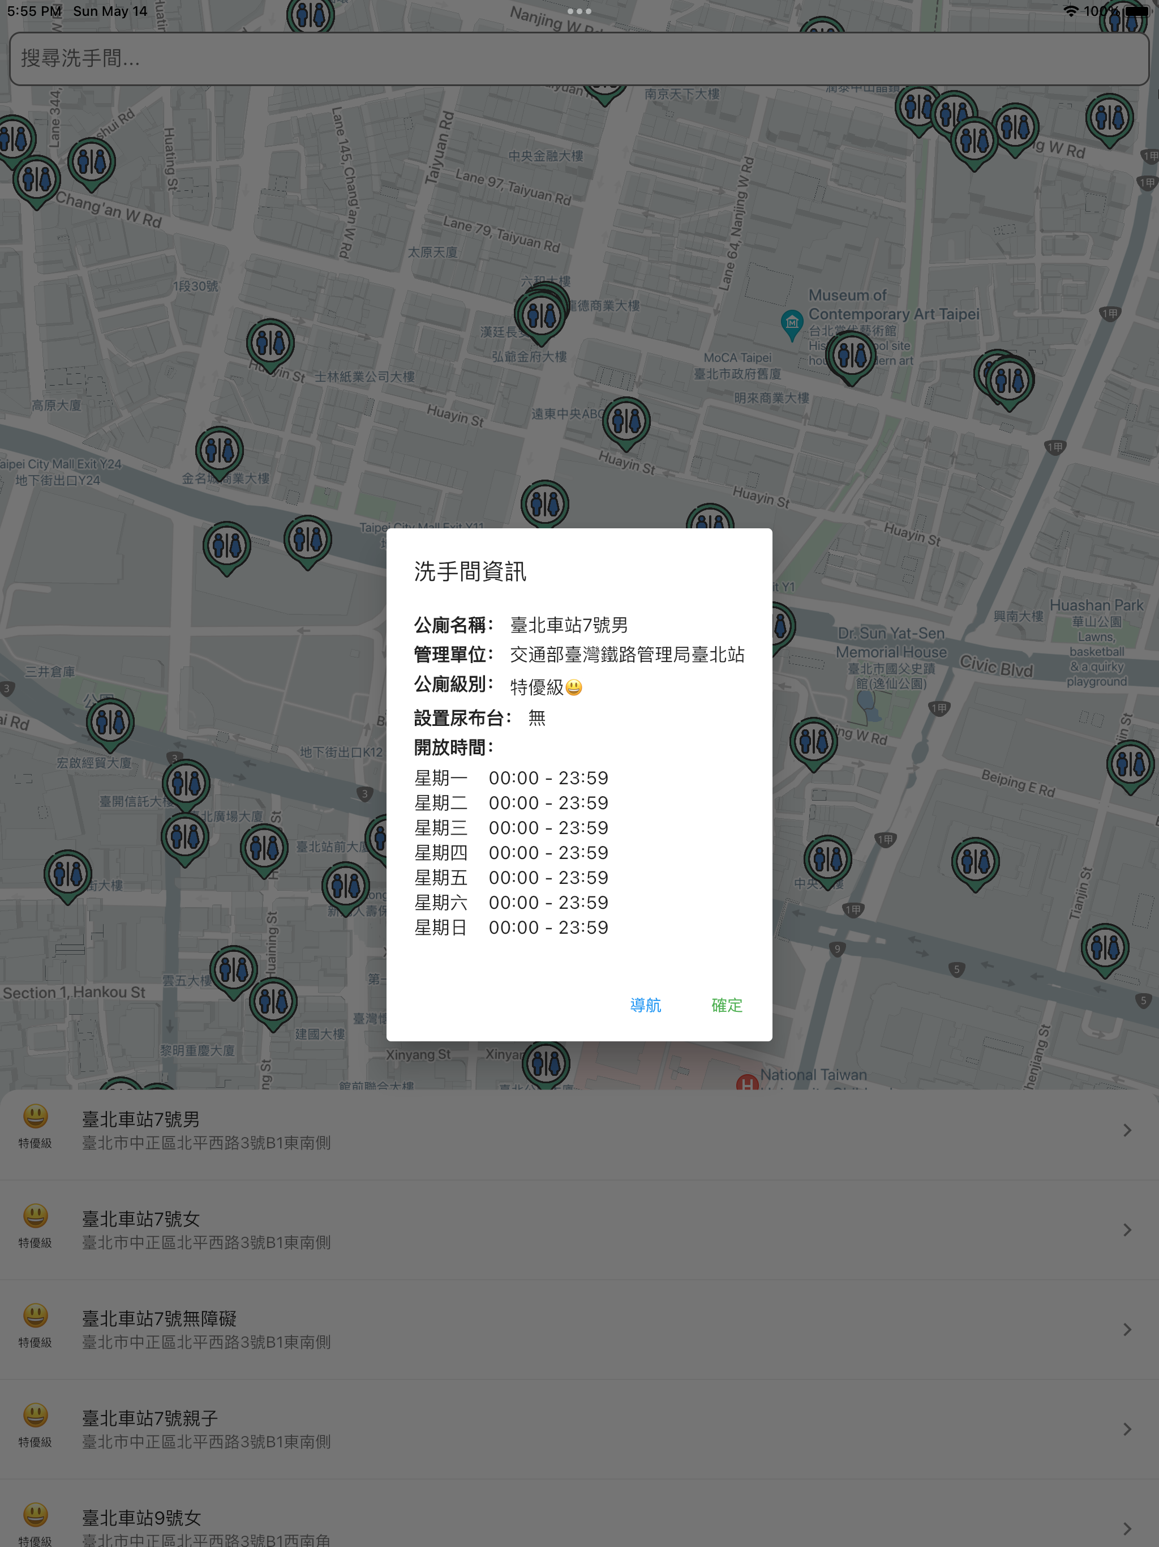Expand chevron for 臺北車站7號親子
Screen dimensions: 1159x1547
pyautogui.click(x=1127, y=1429)
